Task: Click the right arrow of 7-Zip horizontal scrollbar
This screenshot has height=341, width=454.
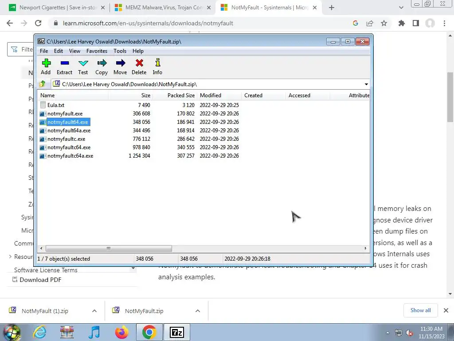Action: (365, 249)
